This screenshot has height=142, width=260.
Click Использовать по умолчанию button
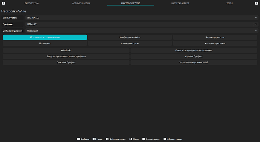click(x=45, y=37)
